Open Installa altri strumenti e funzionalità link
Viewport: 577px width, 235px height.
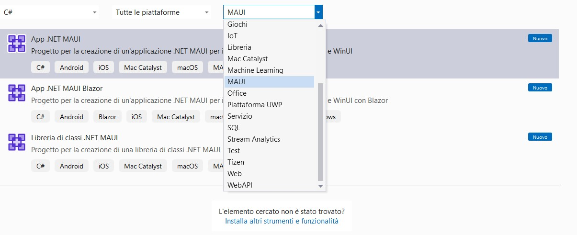282,221
